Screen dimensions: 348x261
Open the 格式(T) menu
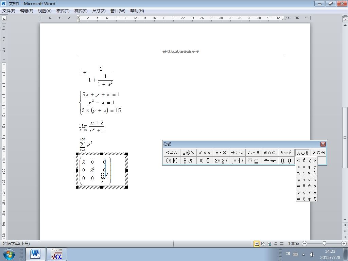[63, 11]
